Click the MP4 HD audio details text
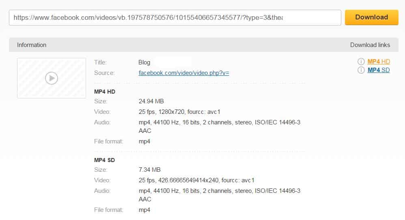Viewport: 405px width, 220px height. click(219, 126)
